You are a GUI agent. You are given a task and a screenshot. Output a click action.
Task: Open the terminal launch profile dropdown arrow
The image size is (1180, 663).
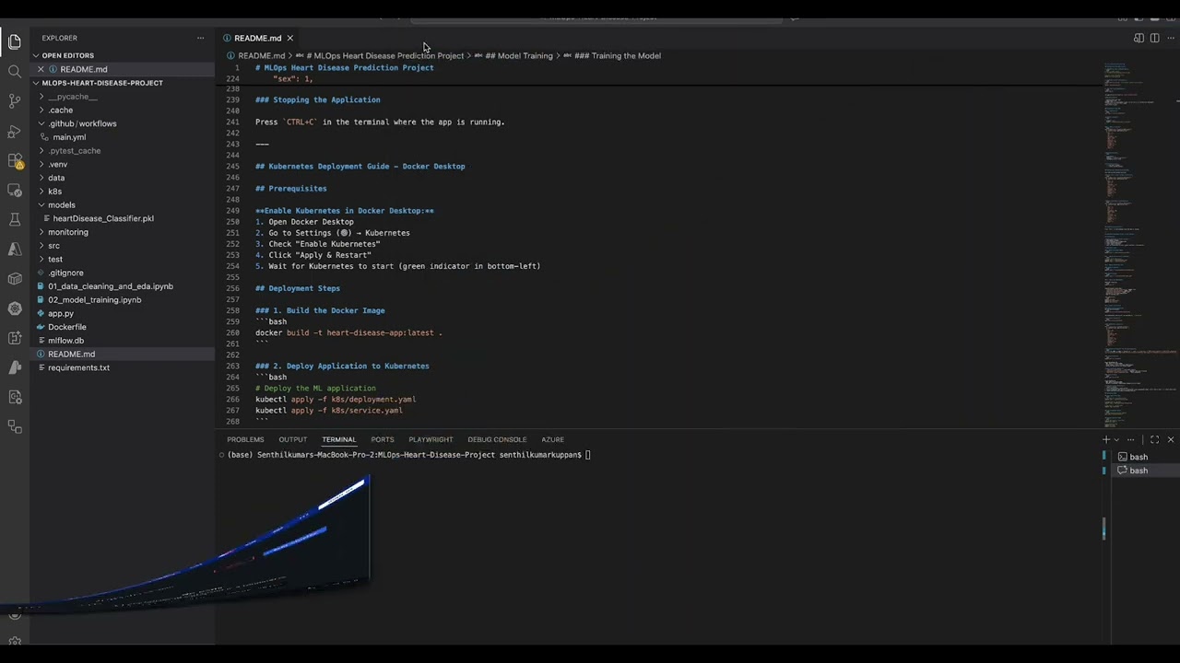point(1116,439)
